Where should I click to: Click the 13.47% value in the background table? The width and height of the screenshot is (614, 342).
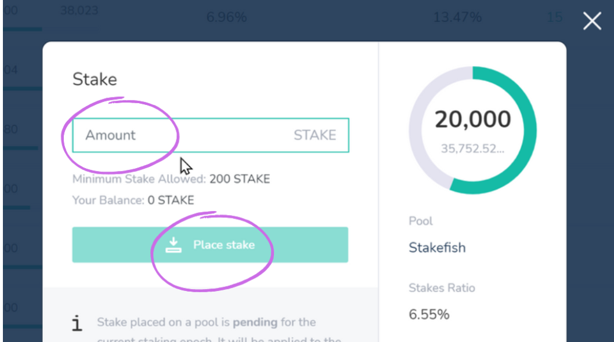pos(457,17)
